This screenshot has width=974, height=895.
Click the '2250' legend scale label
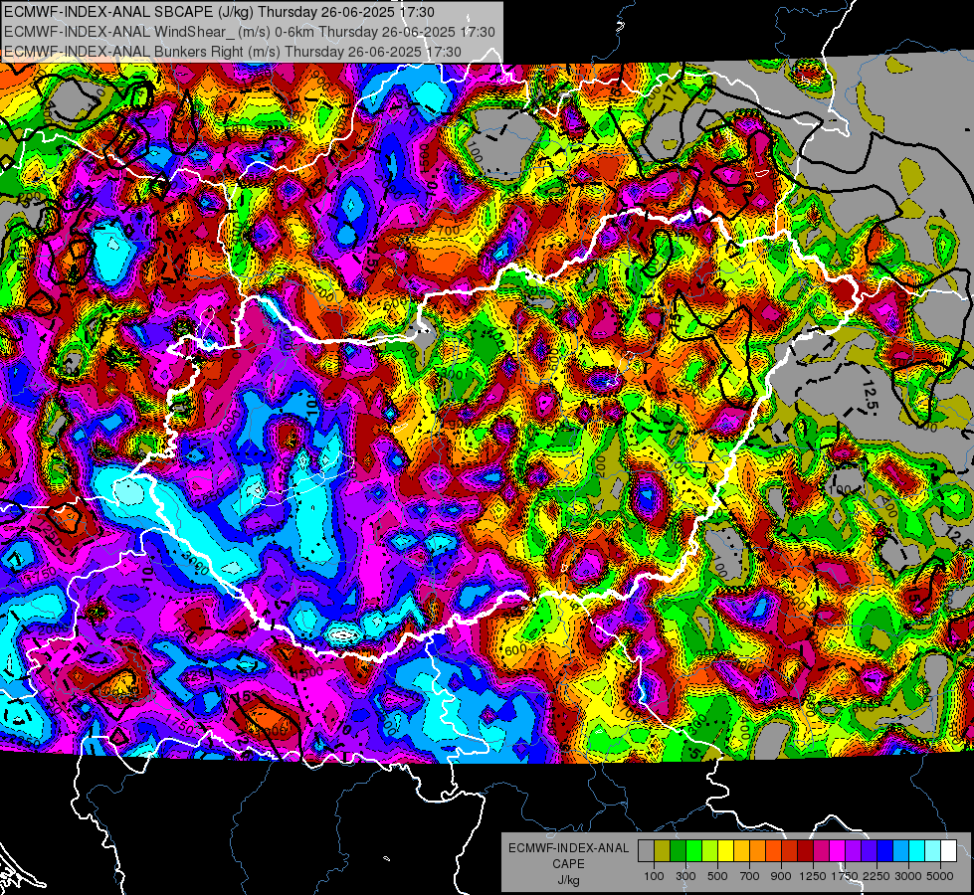click(x=877, y=876)
